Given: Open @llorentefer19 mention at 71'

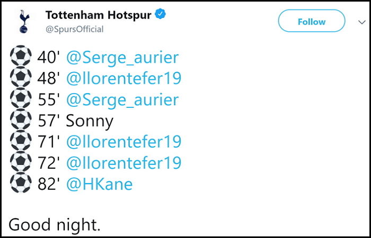Looking at the screenshot, I should (x=123, y=142).
